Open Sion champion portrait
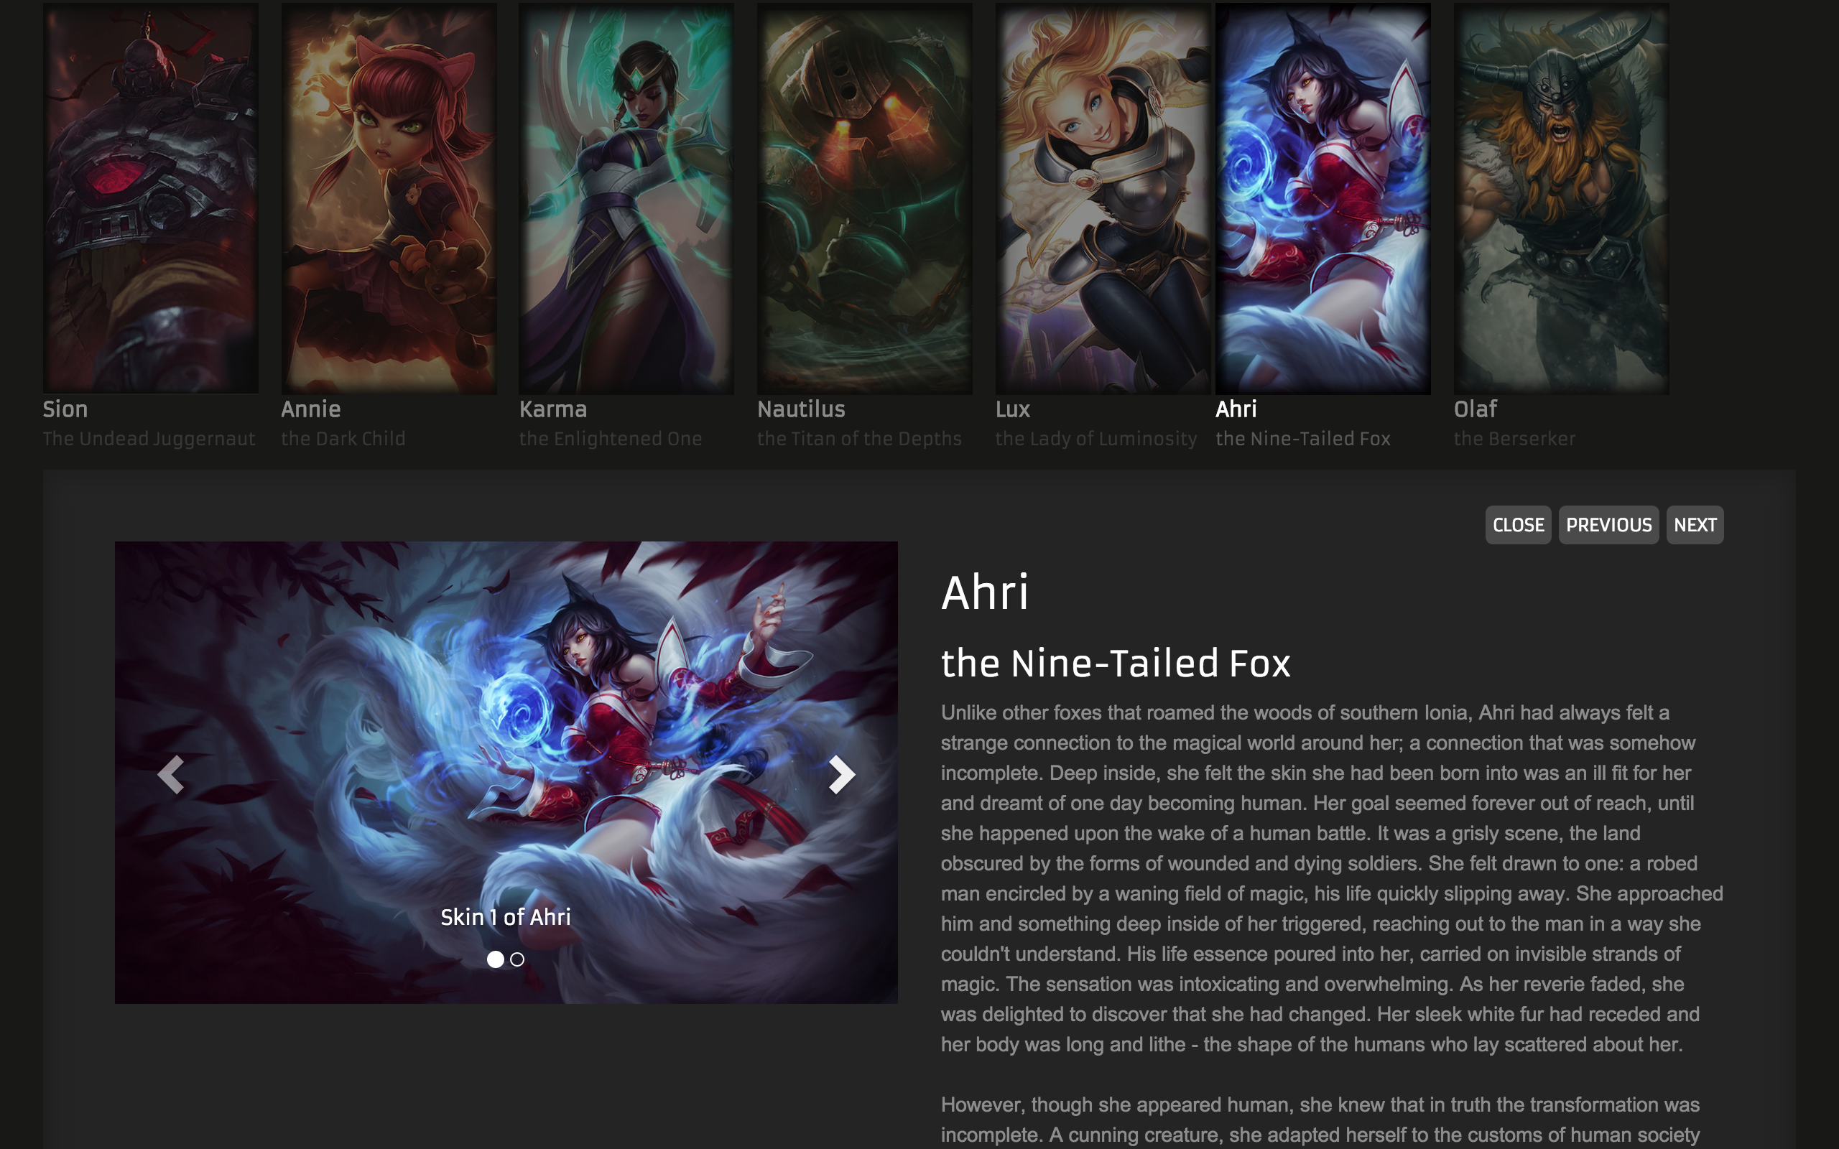The image size is (1839, 1149). (150, 197)
